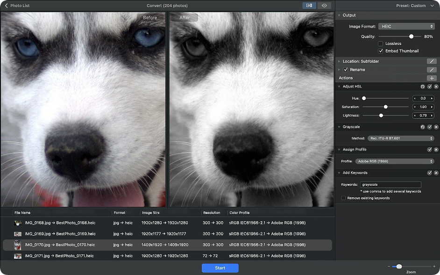Edit Location settings with pencil icon
Image resolution: width=440 pixels, height=275 pixels.
tap(432, 61)
